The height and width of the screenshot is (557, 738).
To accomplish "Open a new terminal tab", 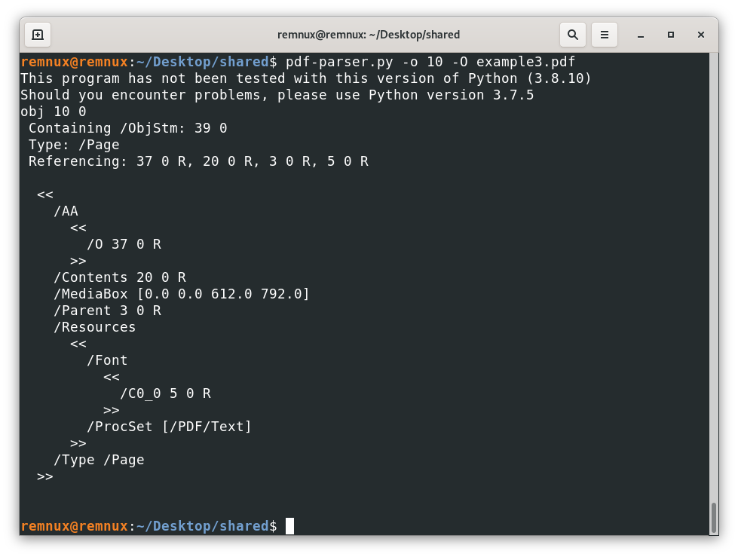I will click(38, 35).
